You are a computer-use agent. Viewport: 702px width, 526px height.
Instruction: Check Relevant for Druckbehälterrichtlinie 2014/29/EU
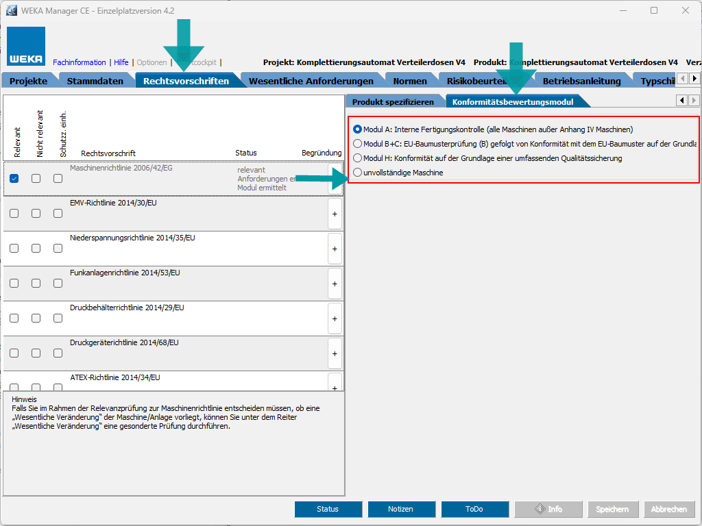pyautogui.click(x=14, y=318)
